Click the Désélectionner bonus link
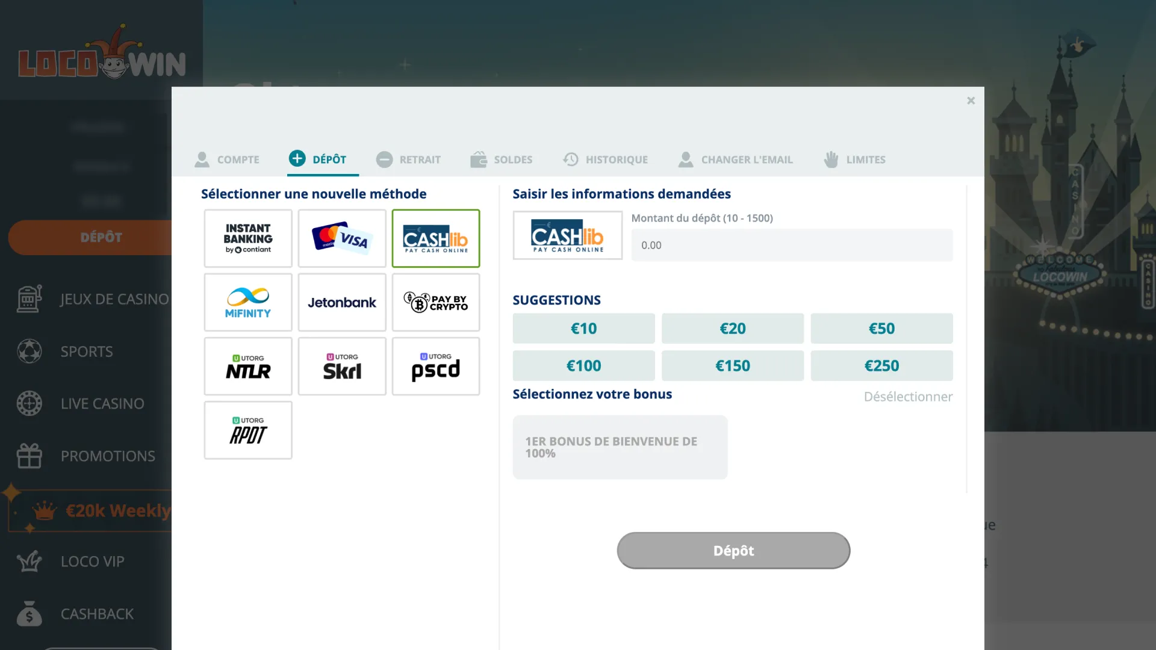Image resolution: width=1156 pixels, height=650 pixels. (x=908, y=397)
